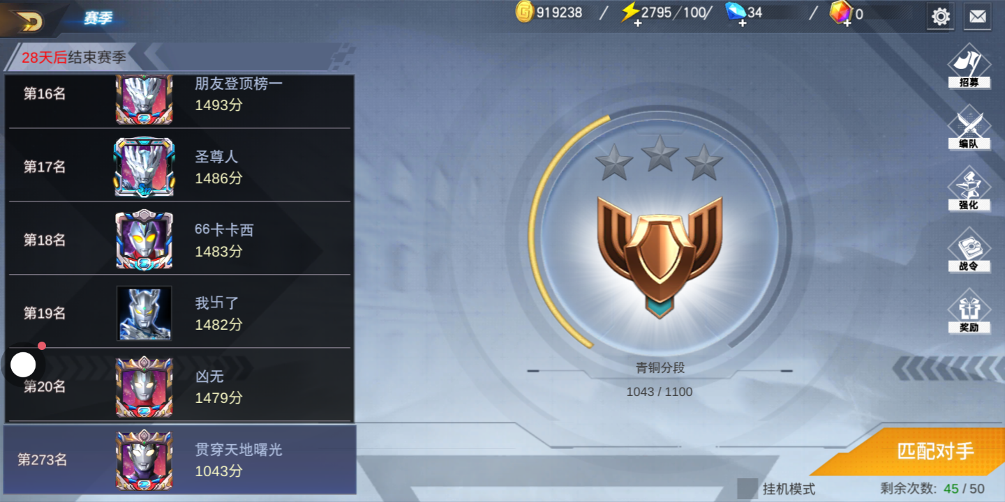Open 66卡卡西 avatar in leaderboard
This screenshot has height=502, width=1005.
pos(144,240)
